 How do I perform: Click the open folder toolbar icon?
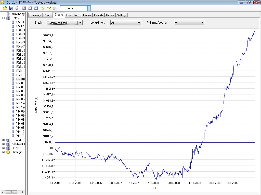[5, 8]
